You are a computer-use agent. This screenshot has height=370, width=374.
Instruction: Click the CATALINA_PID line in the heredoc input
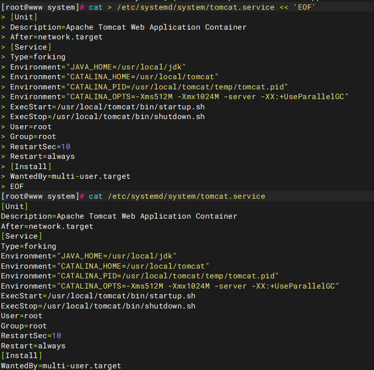[x=149, y=87]
